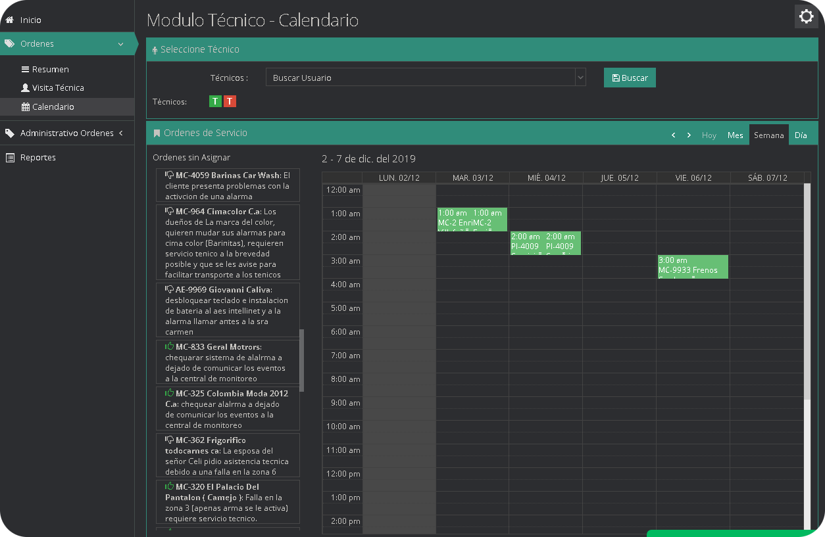This screenshot has height=537, width=825.
Task: Click thumbs-down icon on MC-4059 Barinas Car Wash
Action: [170, 175]
